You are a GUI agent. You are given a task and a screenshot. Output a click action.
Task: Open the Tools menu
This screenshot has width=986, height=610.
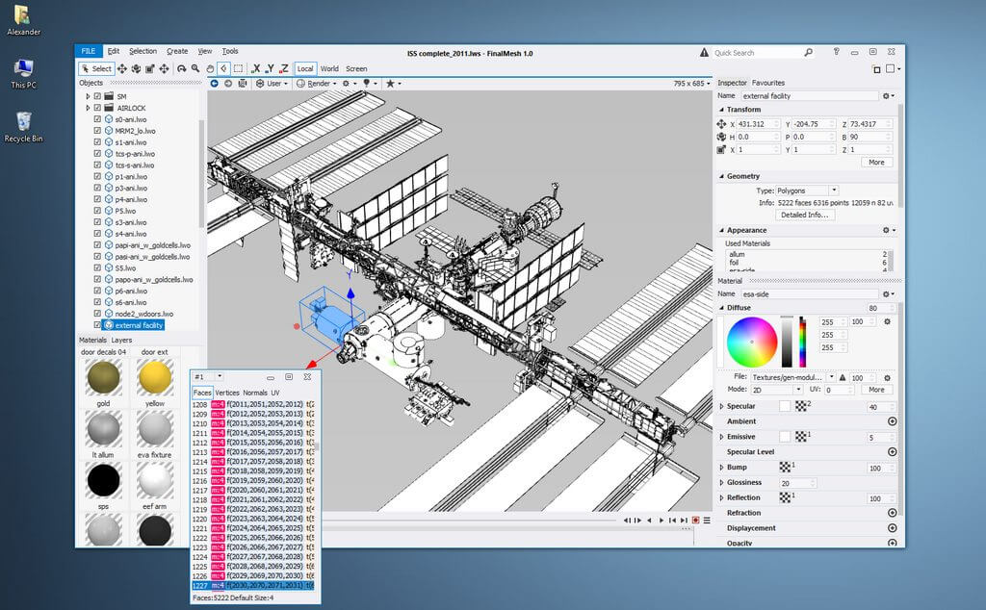tap(229, 51)
